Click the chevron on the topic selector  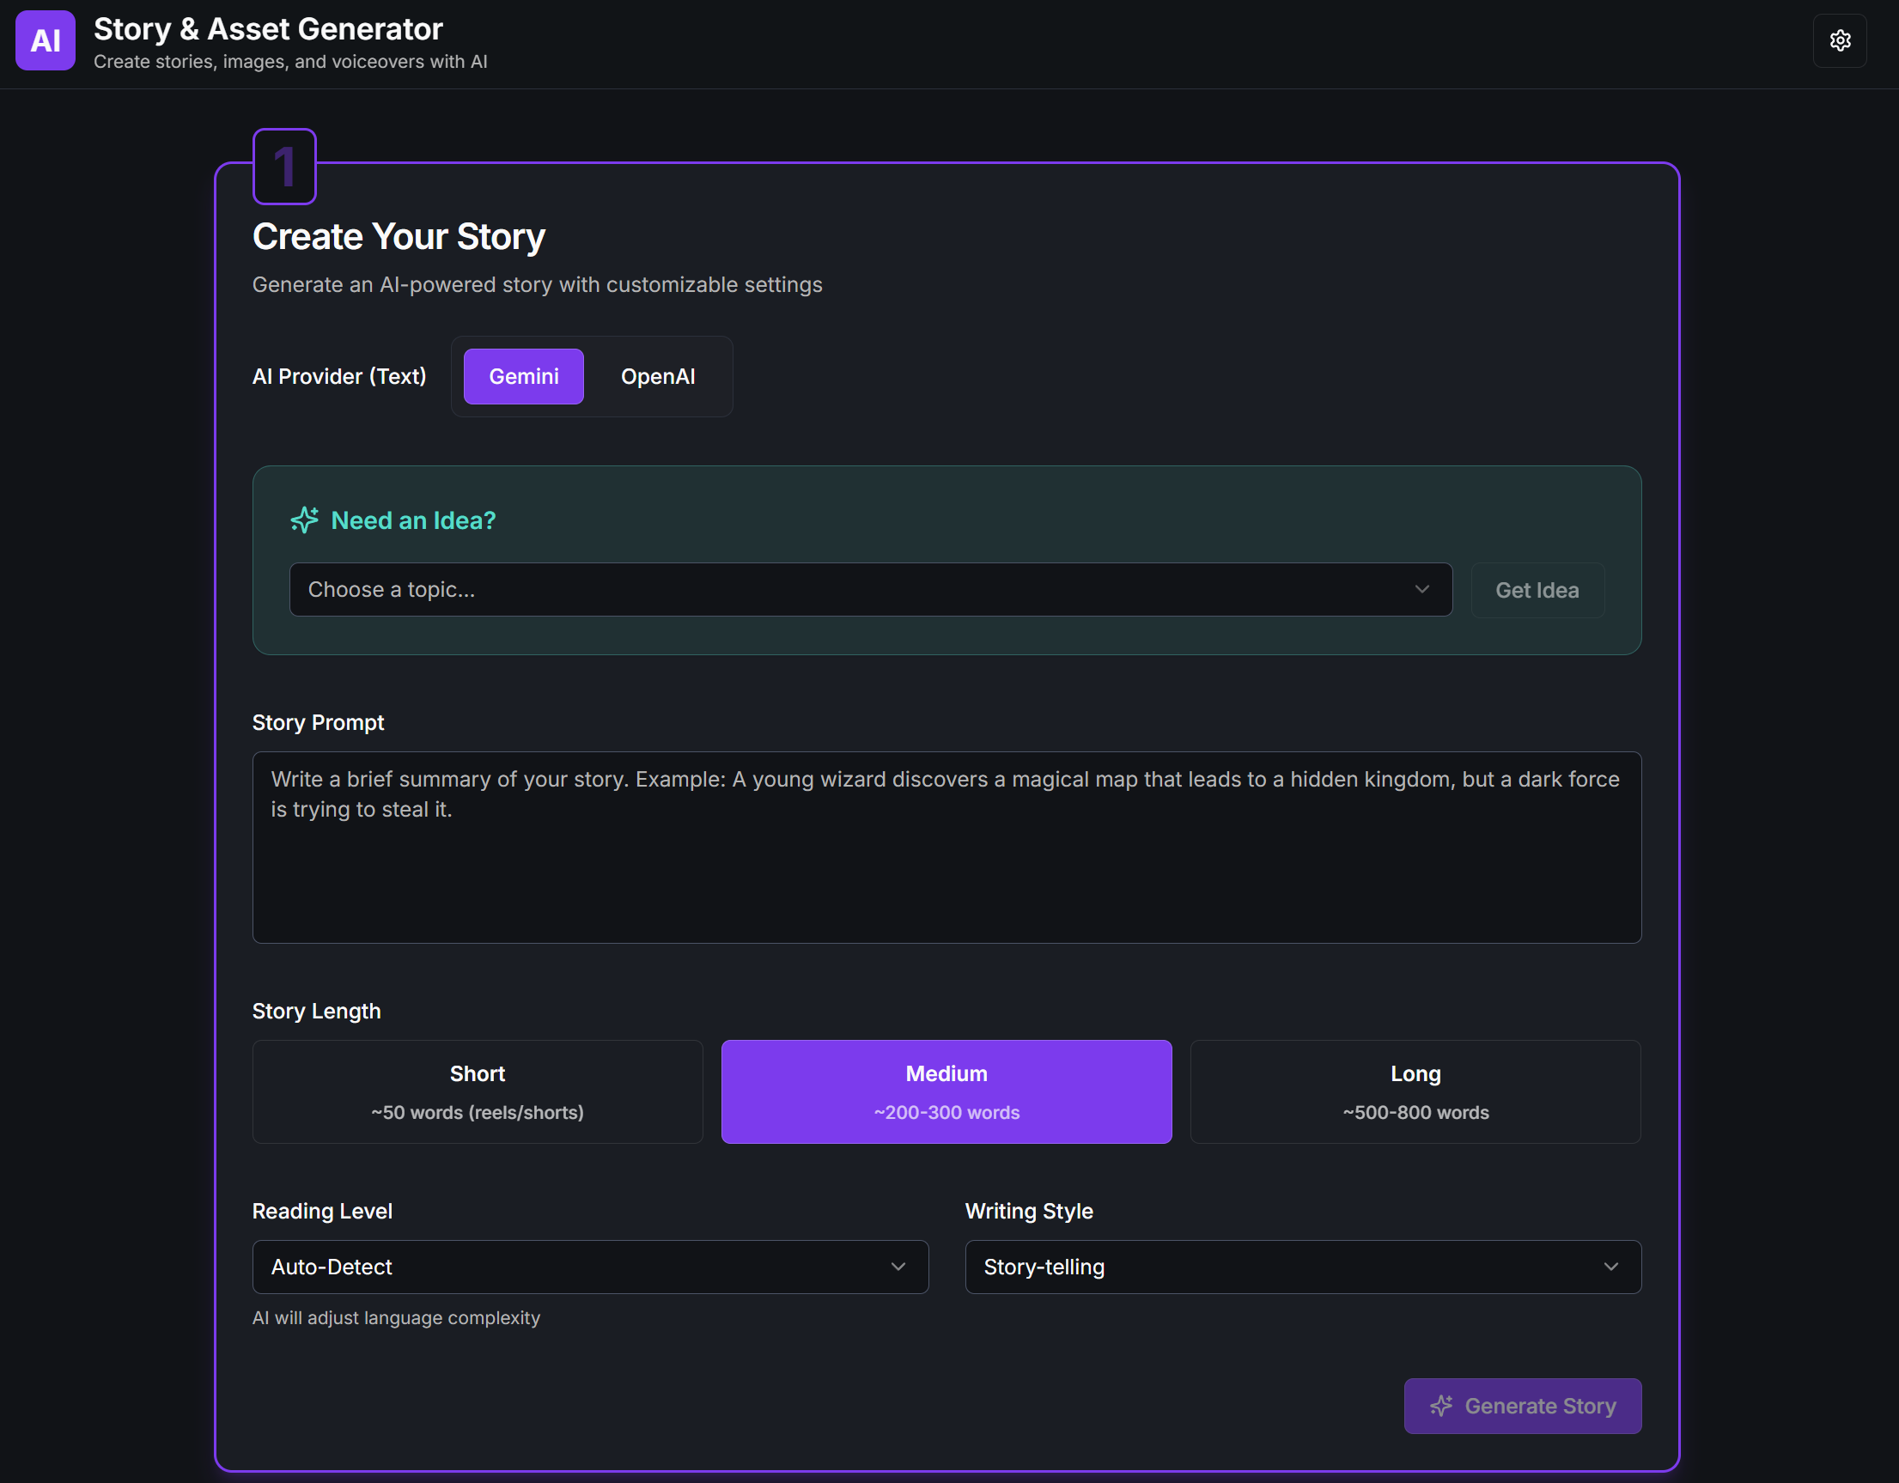coord(1422,589)
